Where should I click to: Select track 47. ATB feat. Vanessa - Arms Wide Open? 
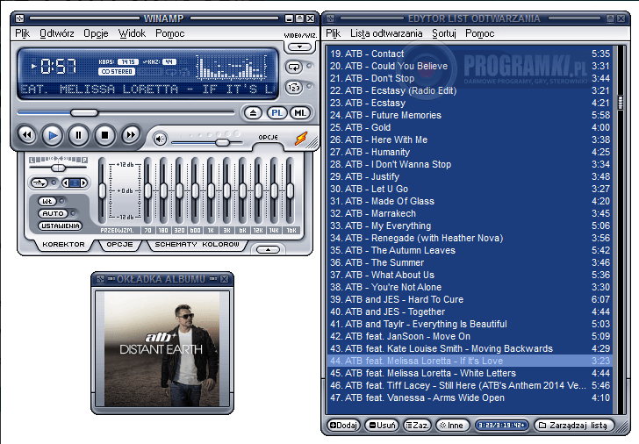click(470, 397)
